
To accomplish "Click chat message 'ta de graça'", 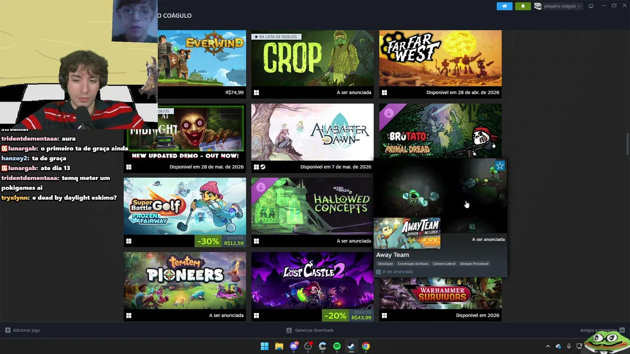I will click(49, 158).
